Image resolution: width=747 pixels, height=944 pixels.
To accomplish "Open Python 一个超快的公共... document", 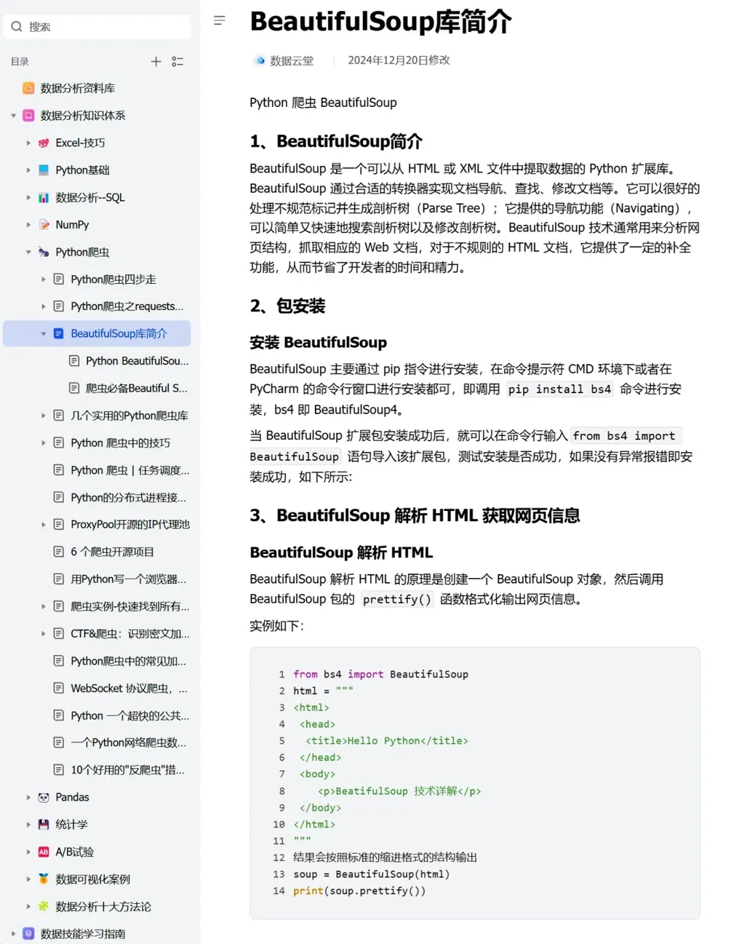I will point(130,715).
